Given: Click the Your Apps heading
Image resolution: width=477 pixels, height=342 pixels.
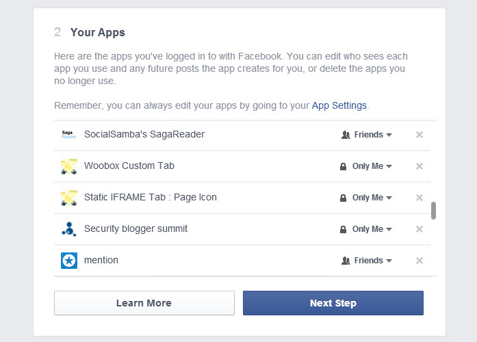Looking at the screenshot, I should click(x=98, y=33).
